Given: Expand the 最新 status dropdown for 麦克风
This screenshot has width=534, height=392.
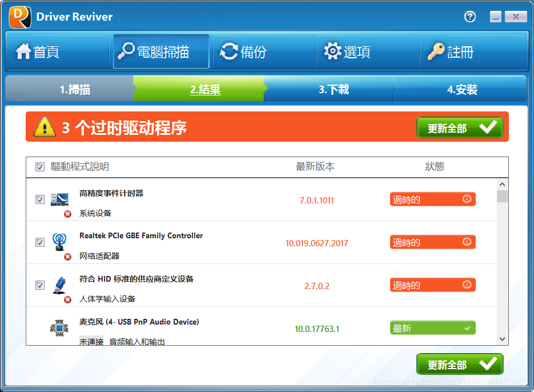Looking at the screenshot, I should point(467,328).
